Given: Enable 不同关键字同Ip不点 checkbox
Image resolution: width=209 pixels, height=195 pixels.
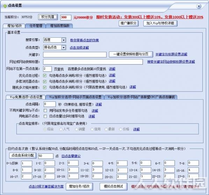Looking at the screenshot, I should point(45,110).
